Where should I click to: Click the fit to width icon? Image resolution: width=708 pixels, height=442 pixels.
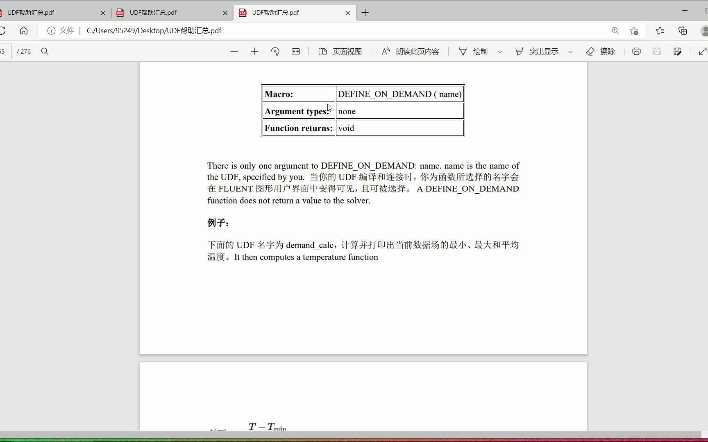click(296, 52)
